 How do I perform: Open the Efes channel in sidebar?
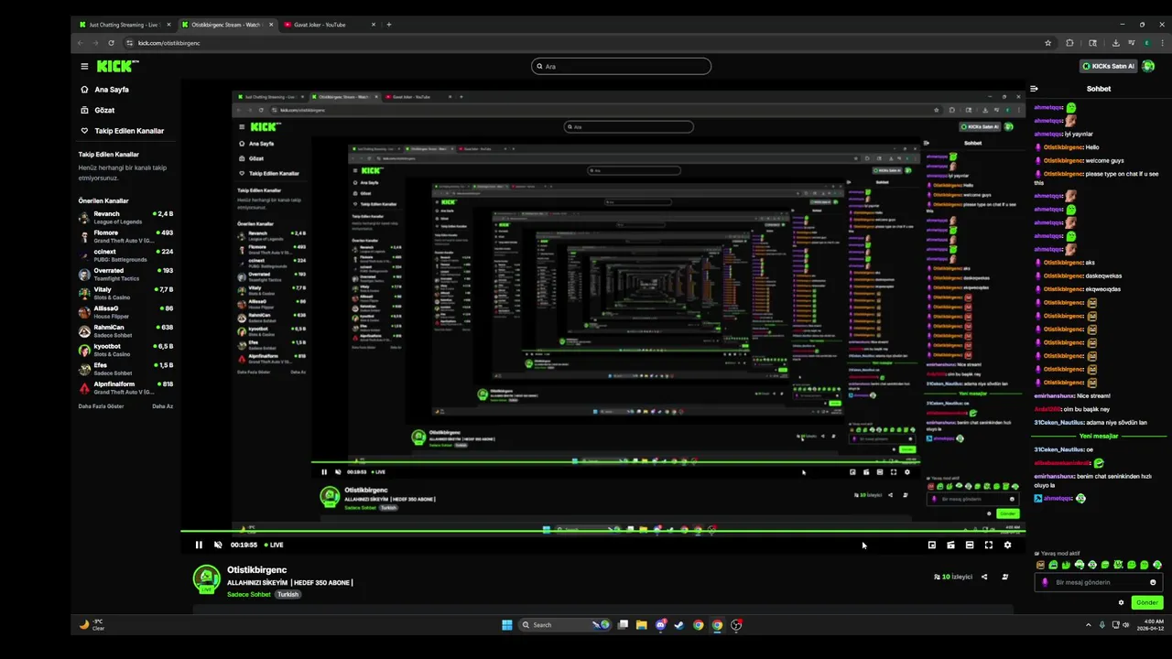tap(125, 369)
